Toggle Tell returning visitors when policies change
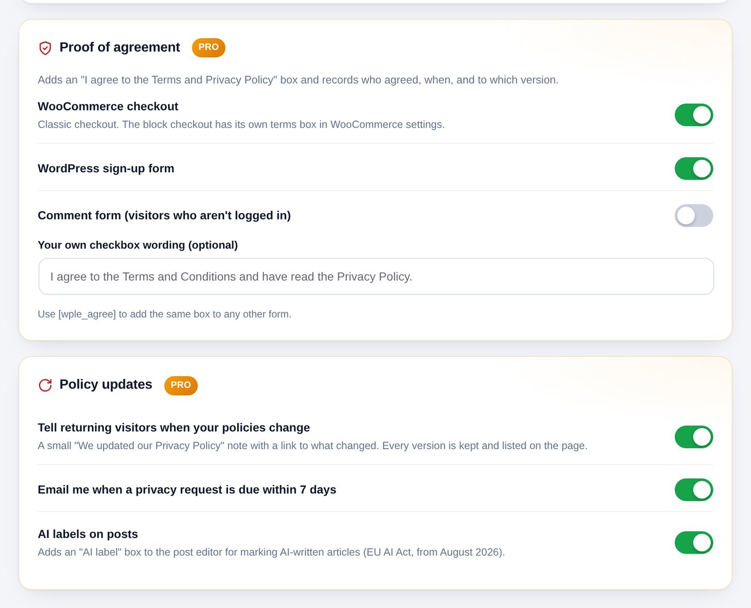The width and height of the screenshot is (751, 608). click(694, 437)
